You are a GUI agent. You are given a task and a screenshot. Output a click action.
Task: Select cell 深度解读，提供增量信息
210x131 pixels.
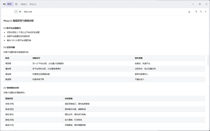[134, 125]
